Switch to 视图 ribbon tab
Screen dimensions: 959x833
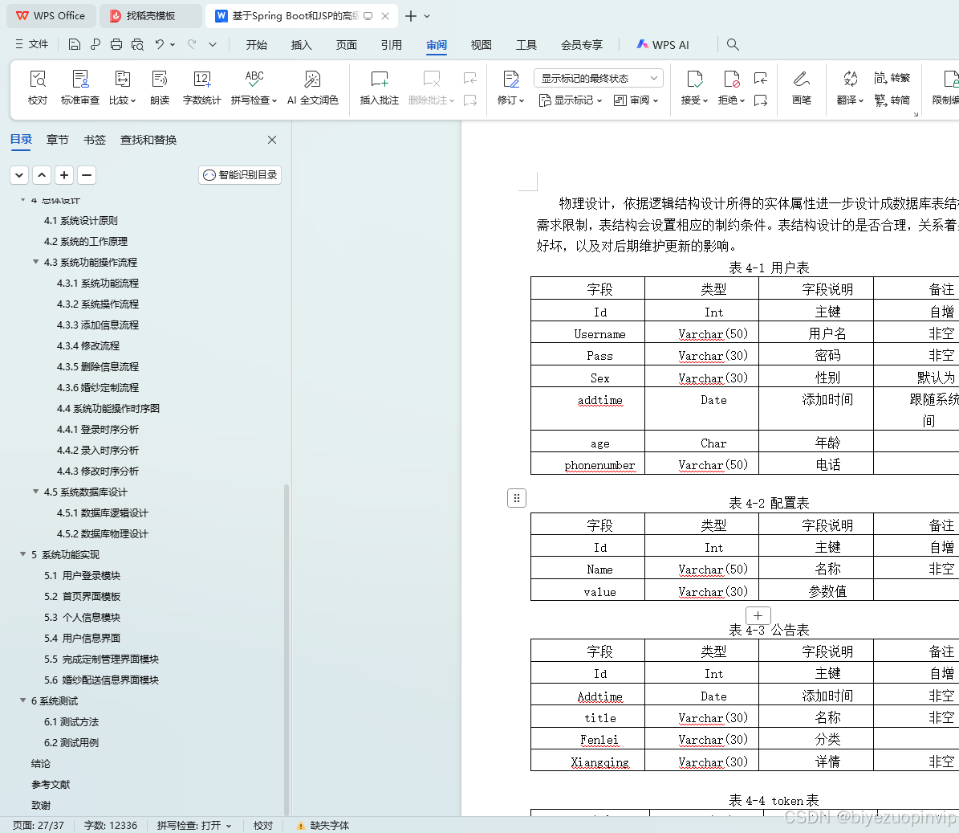[x=482, y=45]
